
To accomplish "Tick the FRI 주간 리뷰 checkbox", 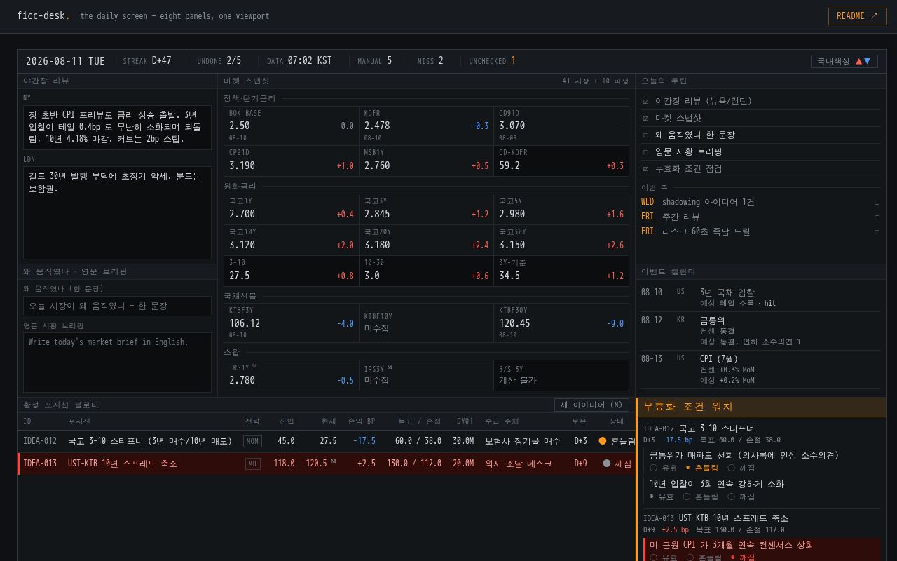I will (x=877, y=217).
